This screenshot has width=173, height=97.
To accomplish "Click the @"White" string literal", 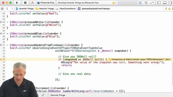I will coord(52,25).
